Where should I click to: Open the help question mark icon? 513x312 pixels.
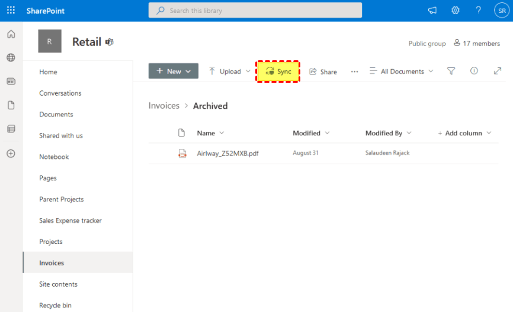pos(478,11)
